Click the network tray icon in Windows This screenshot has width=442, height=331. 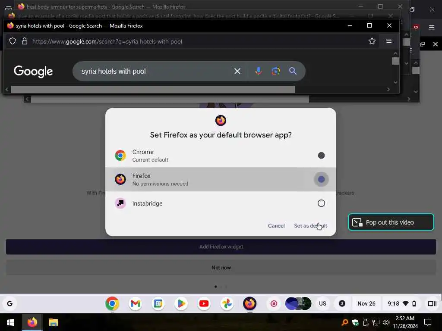point(376,322)
